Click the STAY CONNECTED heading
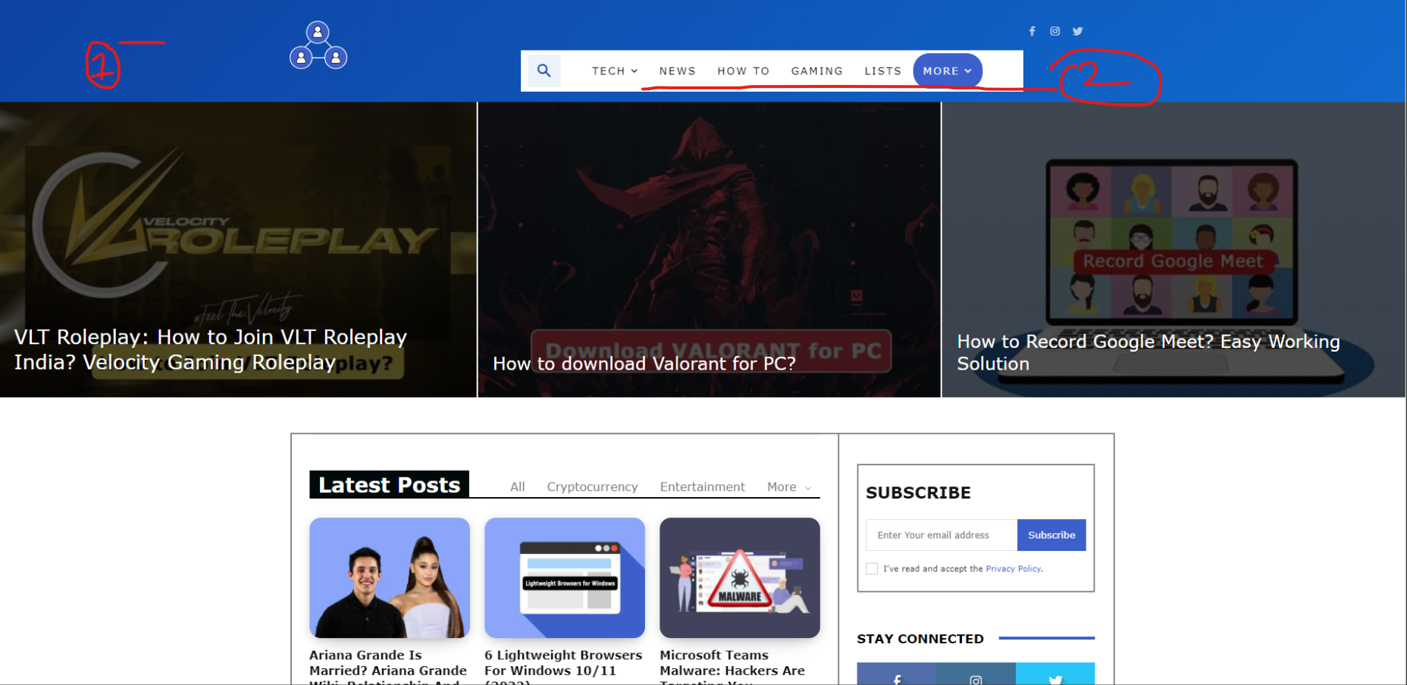 click(920, 639)
